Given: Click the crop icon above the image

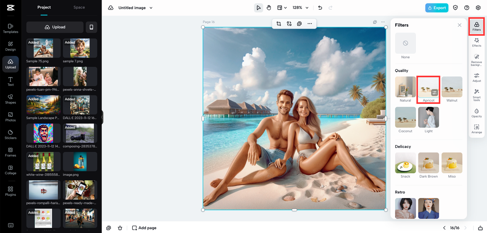Looking at the screenshot, I should [279, 24].
